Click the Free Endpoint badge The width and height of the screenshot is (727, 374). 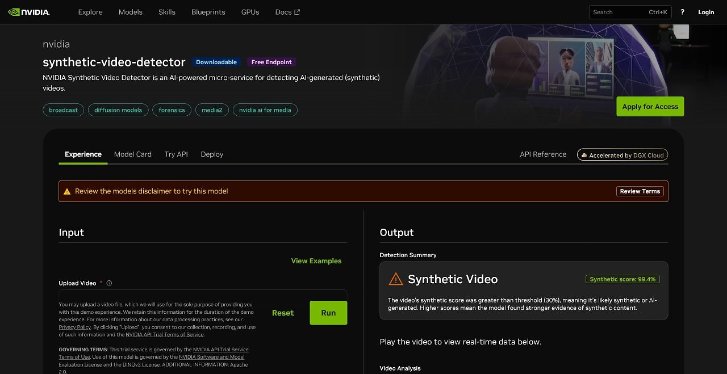click(271, 62)
